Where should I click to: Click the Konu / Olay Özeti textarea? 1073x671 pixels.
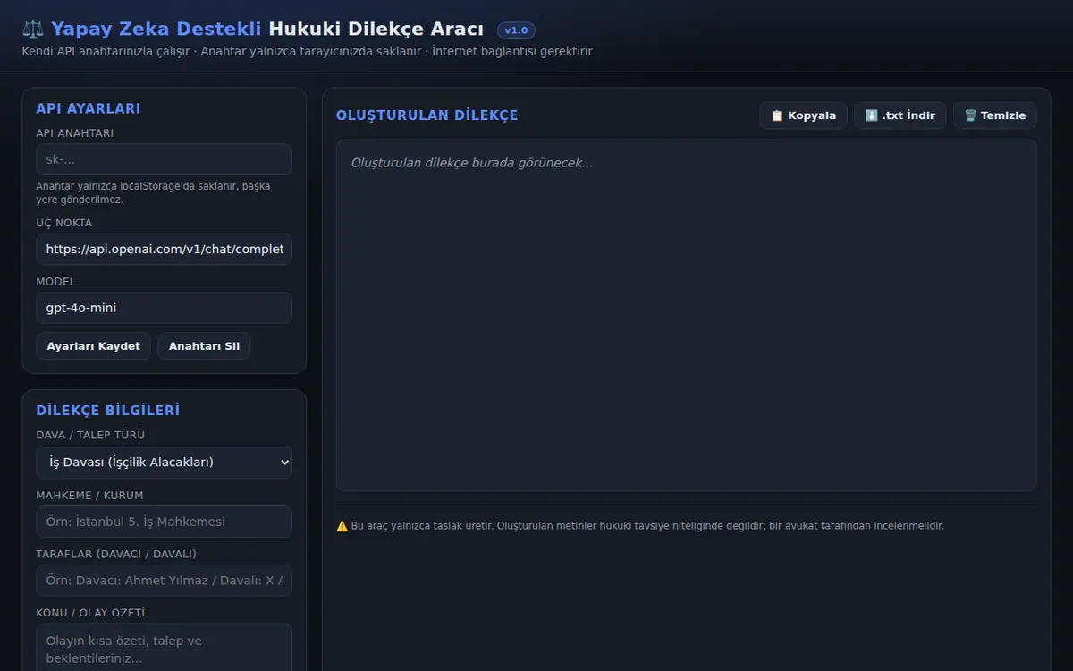tap(164, 648)
